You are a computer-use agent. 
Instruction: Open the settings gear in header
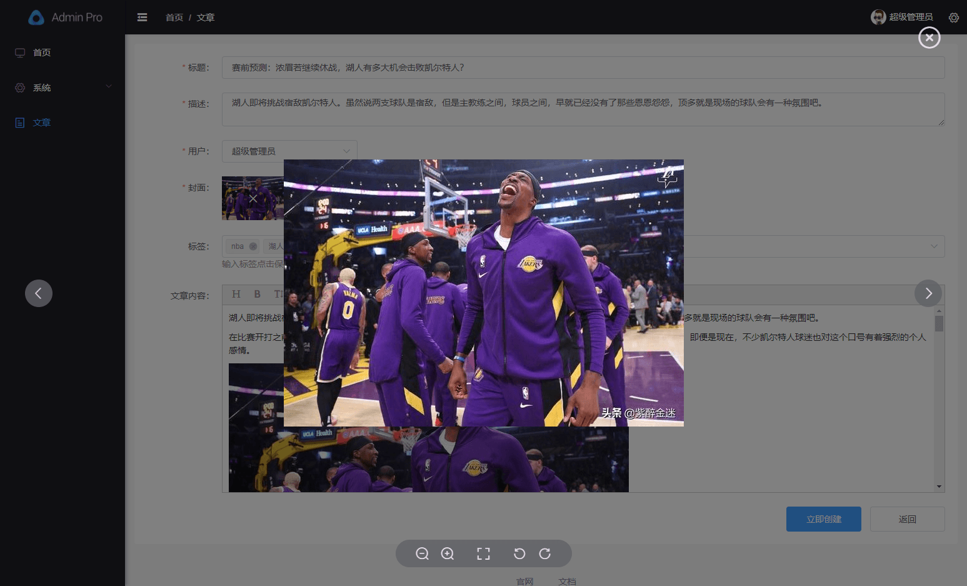[954, 18]
